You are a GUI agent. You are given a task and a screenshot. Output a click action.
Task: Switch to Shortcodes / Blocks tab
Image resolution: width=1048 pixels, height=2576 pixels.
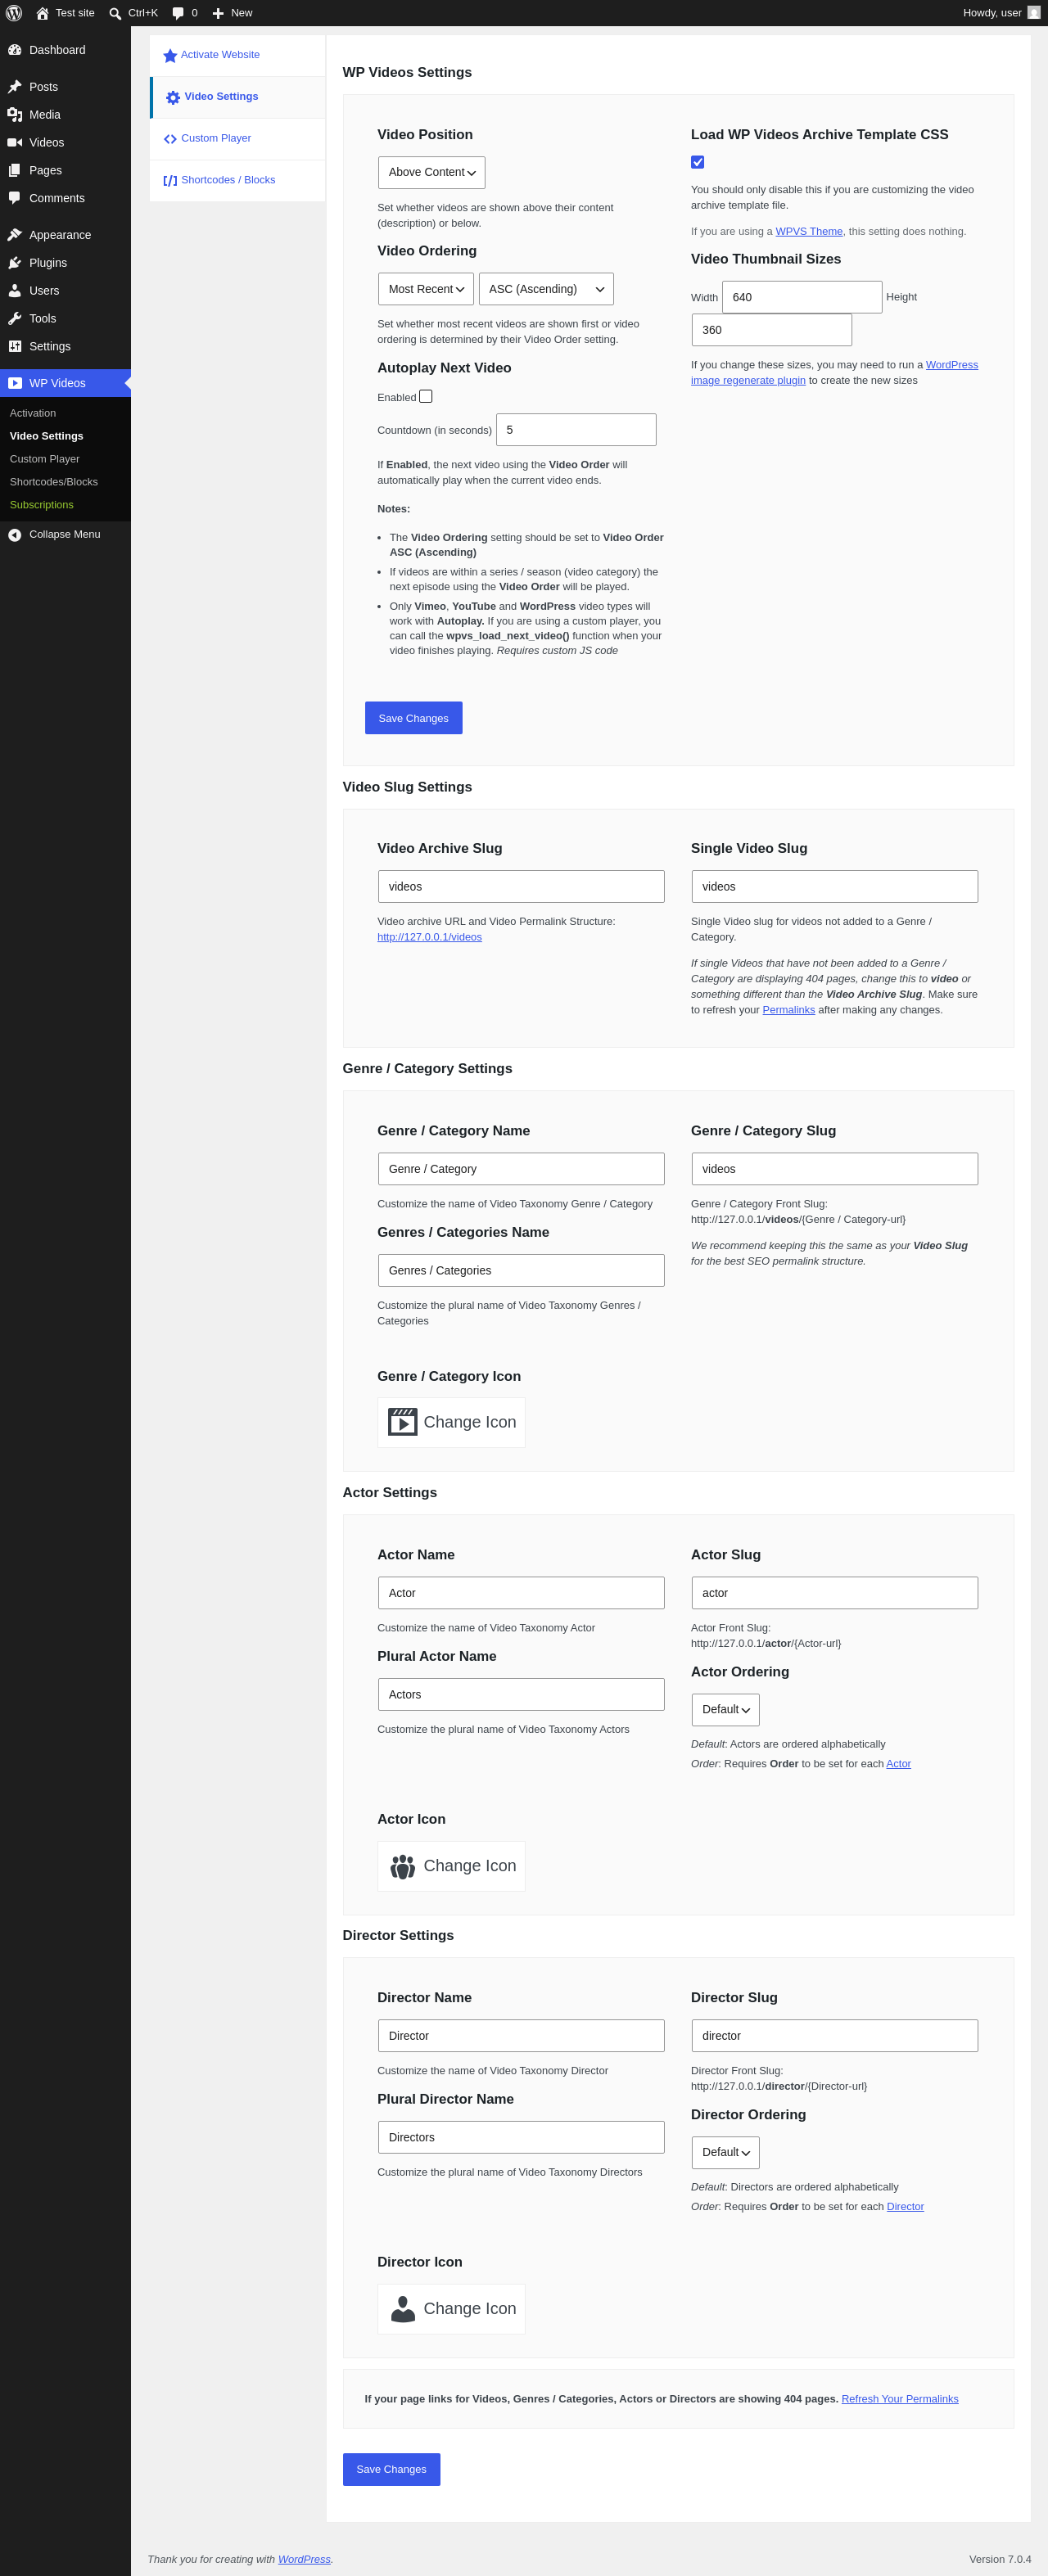pos(238,181)
